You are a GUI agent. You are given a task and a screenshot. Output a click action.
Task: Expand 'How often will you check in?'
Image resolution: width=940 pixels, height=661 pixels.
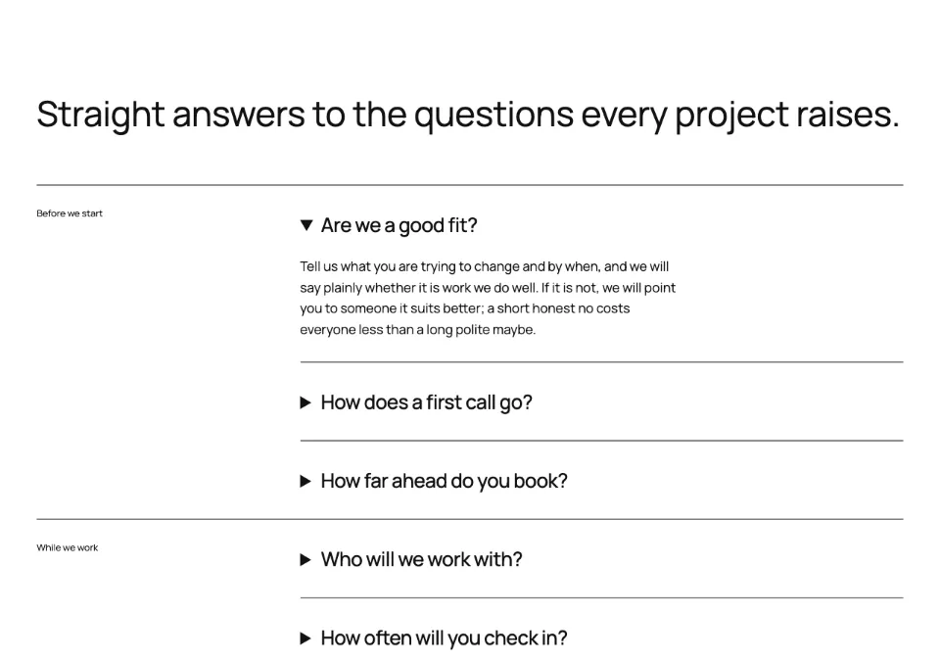tap(601, 638)
